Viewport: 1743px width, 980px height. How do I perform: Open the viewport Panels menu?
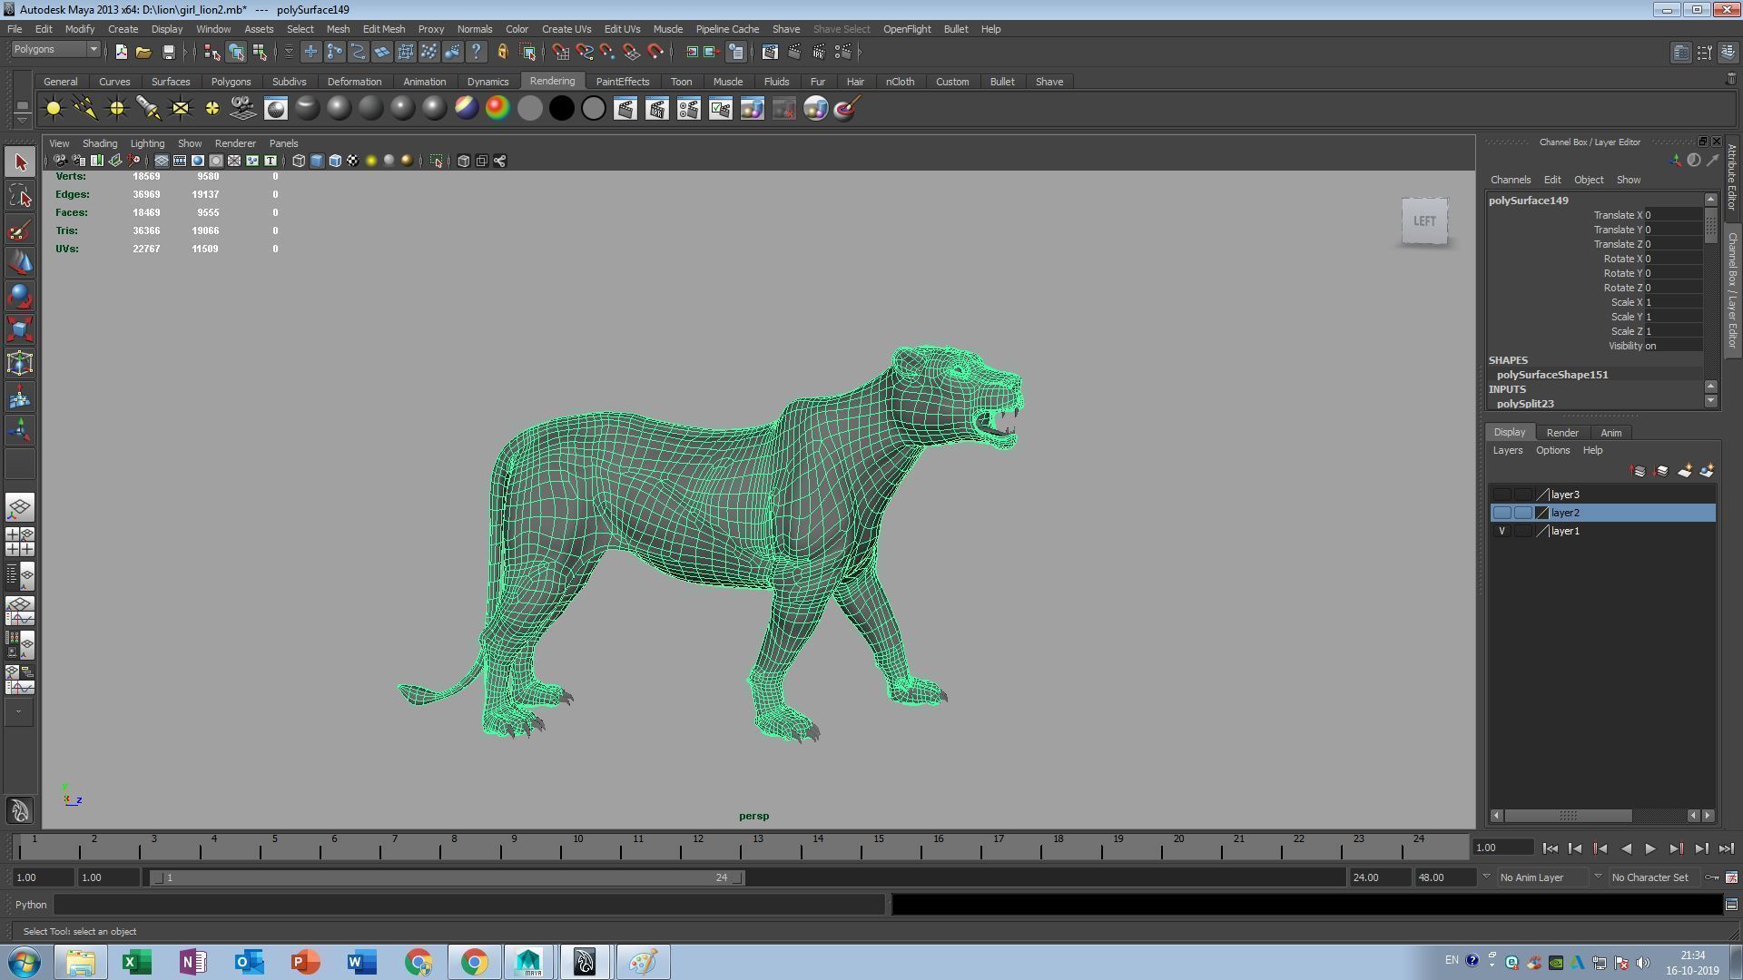pos(283,143)
